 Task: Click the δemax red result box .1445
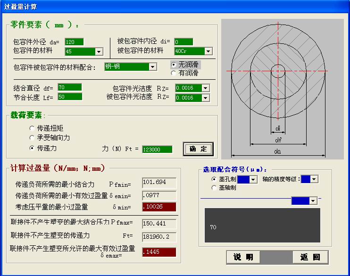(159, 252)
